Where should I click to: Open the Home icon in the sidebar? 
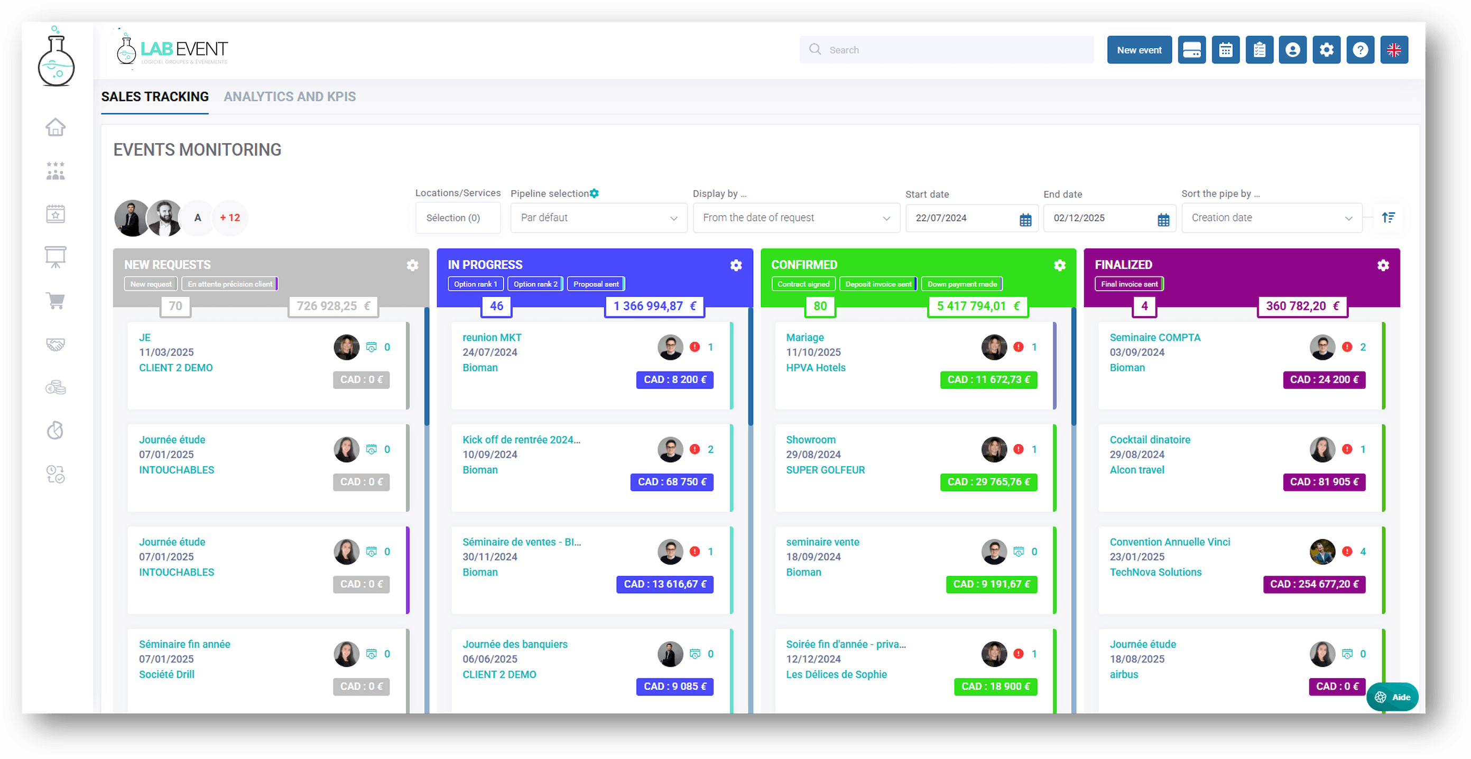point(55,127)
